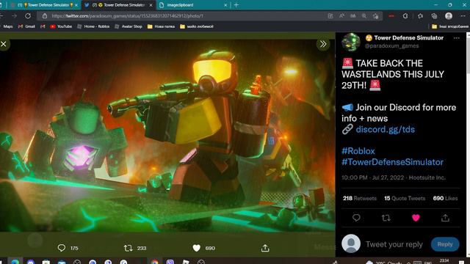Click the share icon in the tweet panel
This screenshot has width=470, height=264.
tap(445, 218)
